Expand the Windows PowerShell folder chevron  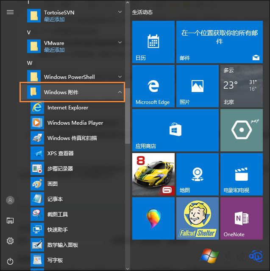pyautogui.click(x=120, y=77)
